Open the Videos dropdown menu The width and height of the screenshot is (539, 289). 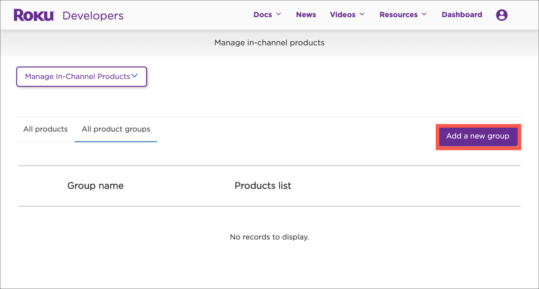tap(343, 14)
